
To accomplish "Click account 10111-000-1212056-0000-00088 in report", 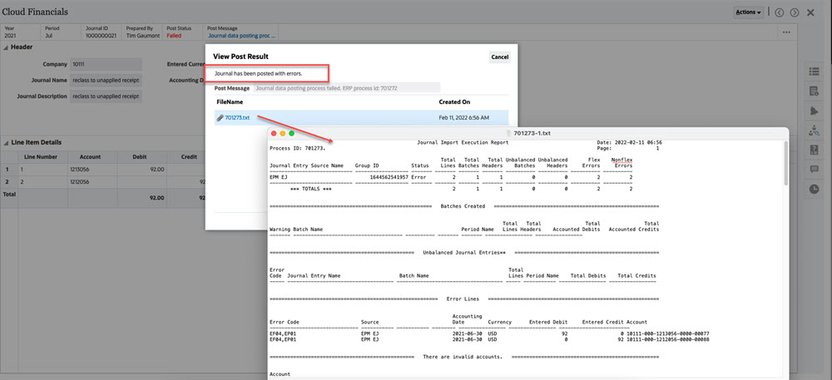I will coord(668,339).
